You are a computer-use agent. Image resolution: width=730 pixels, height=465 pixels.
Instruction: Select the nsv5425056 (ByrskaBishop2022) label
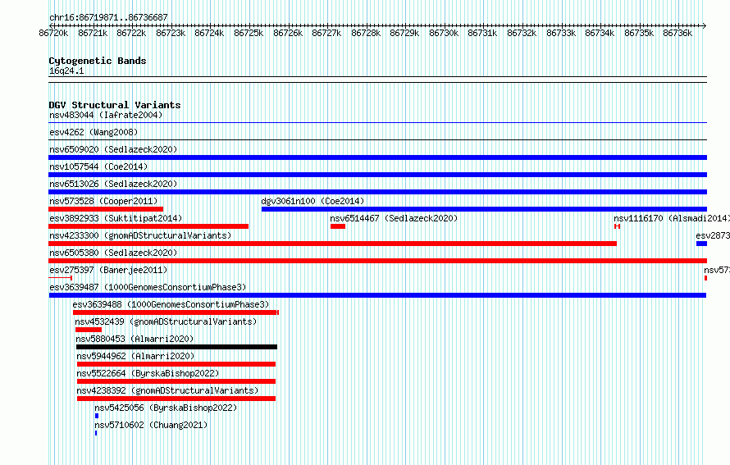click(166, 408)
